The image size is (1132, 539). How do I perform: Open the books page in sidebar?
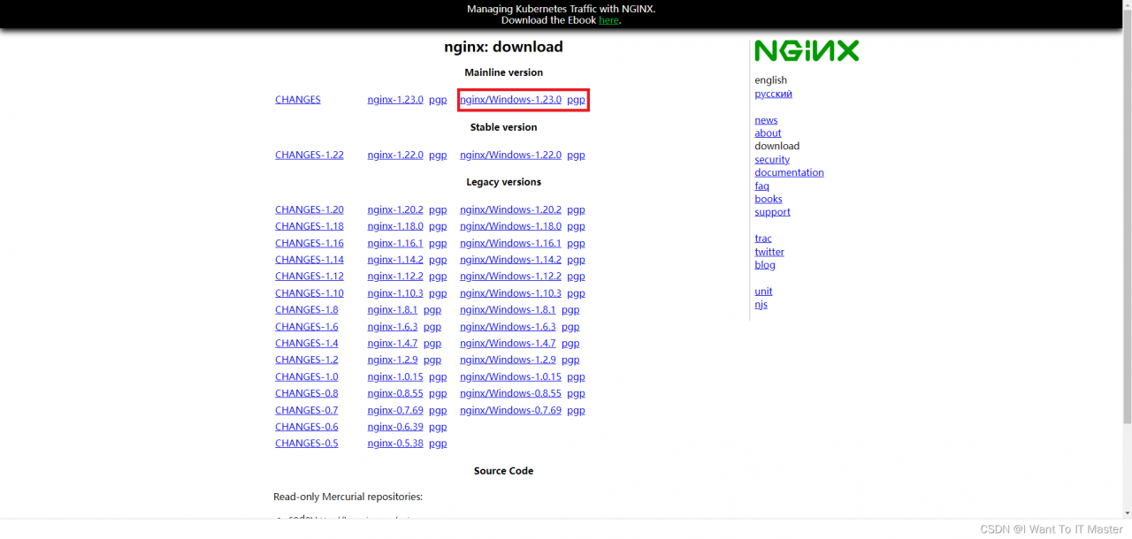pos(769,200)
